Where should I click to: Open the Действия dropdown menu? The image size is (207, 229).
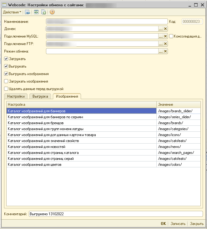pos(12,12)
